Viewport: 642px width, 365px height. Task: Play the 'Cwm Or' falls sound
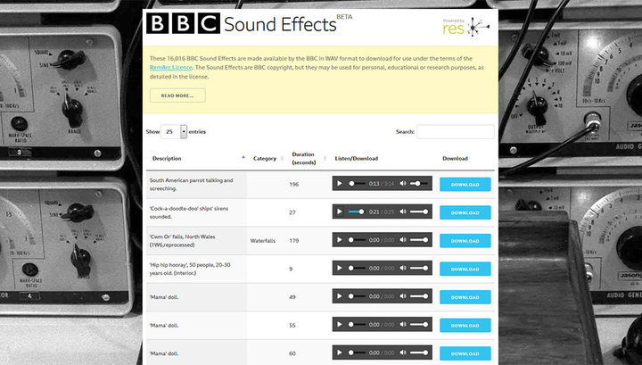pos(340,240)
